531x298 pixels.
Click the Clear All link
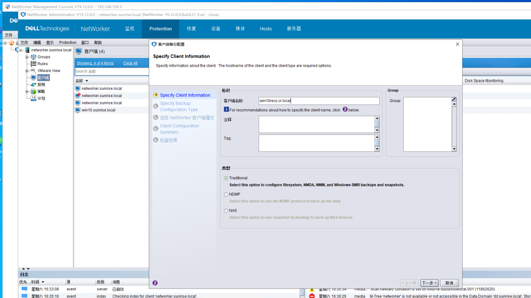pyautogui.click(x=130, y=63)
